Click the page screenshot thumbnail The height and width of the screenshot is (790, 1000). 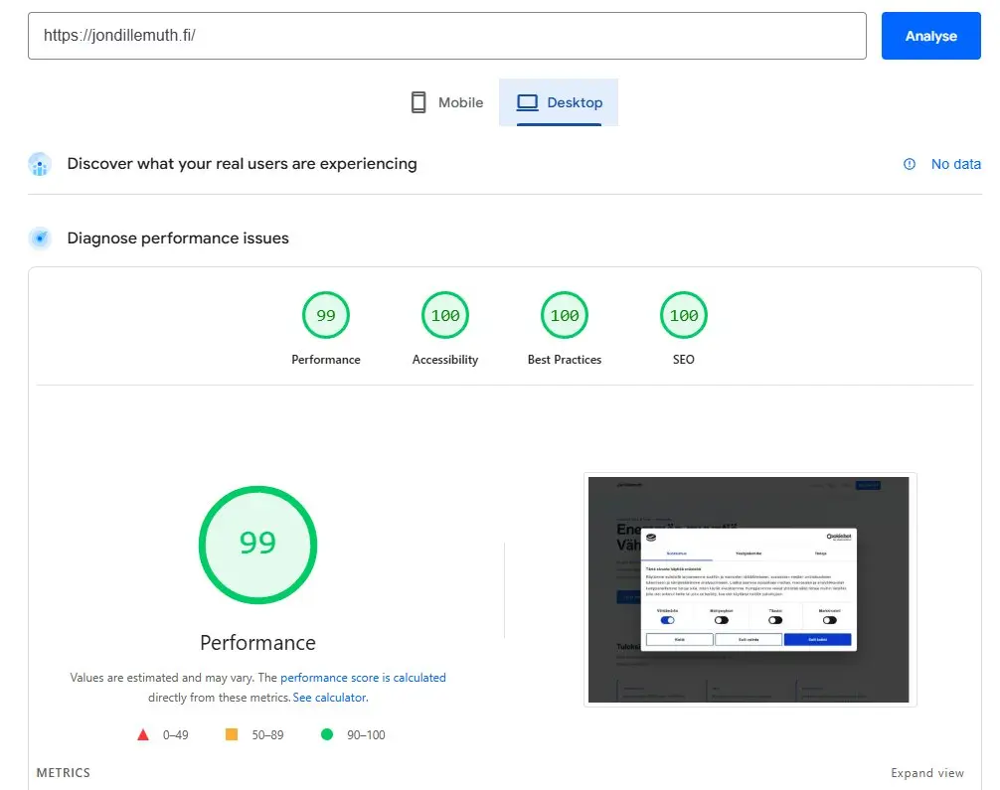(750, 588)
